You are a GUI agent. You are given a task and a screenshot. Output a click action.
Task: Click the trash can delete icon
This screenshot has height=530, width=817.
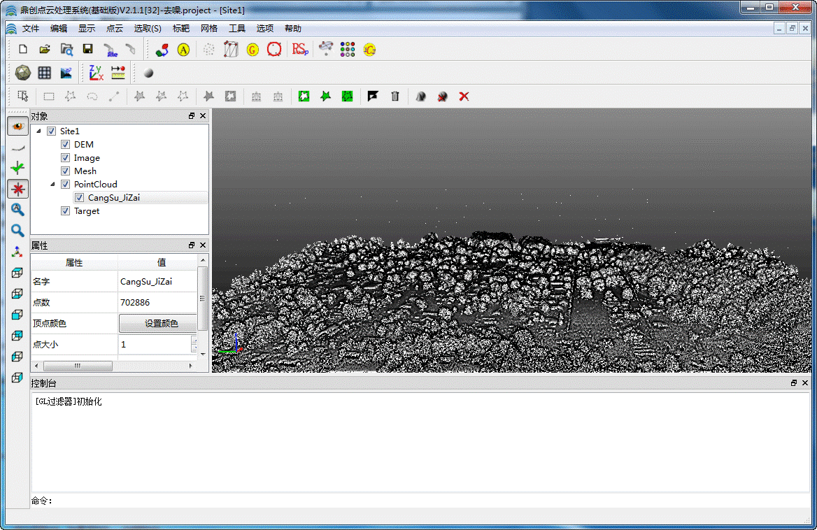tap(395, 96)
